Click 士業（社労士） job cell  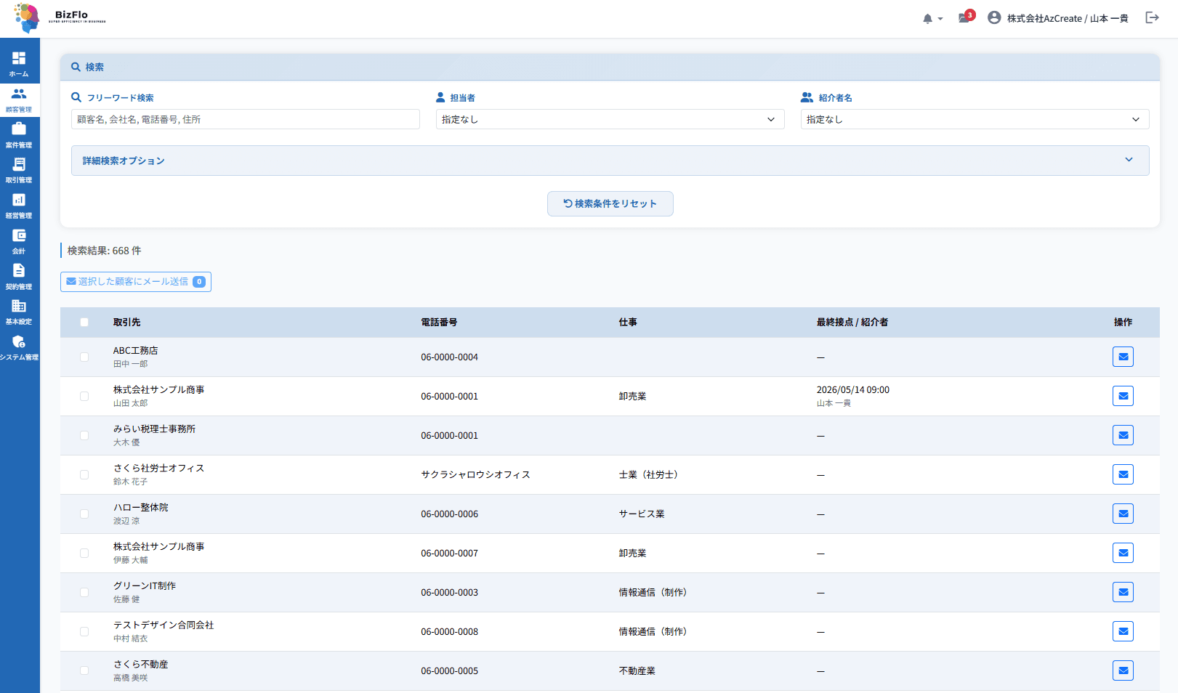pos(648,475)
